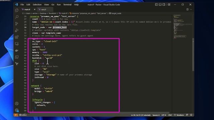The height and width of the screenshot is (120, 214).
Task: Click the lifecycle block keyword
Action: pyautogui.click(x=37, y=100)
